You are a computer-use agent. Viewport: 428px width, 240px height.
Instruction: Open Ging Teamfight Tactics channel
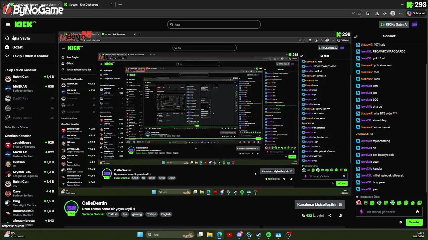29,203
